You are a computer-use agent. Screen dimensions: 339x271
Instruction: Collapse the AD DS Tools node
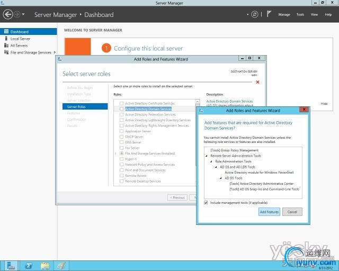click(x=220, y=178)
